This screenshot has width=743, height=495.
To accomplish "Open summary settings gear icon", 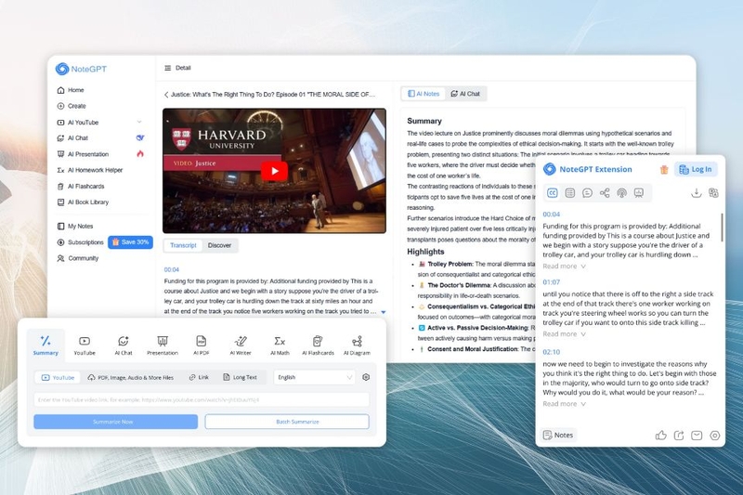I will click(366, 378).
